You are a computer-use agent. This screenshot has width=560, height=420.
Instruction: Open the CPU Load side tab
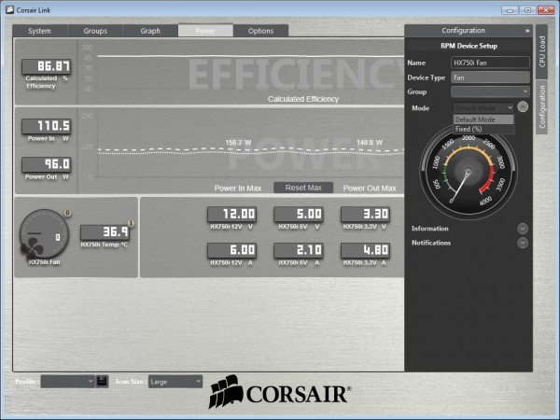coord(541,51)
